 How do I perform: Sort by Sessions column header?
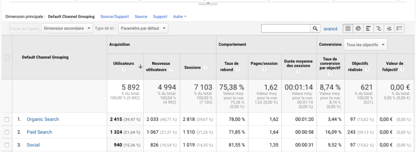click(192, 68)
